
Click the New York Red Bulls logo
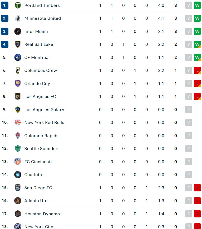pos(18,122)
